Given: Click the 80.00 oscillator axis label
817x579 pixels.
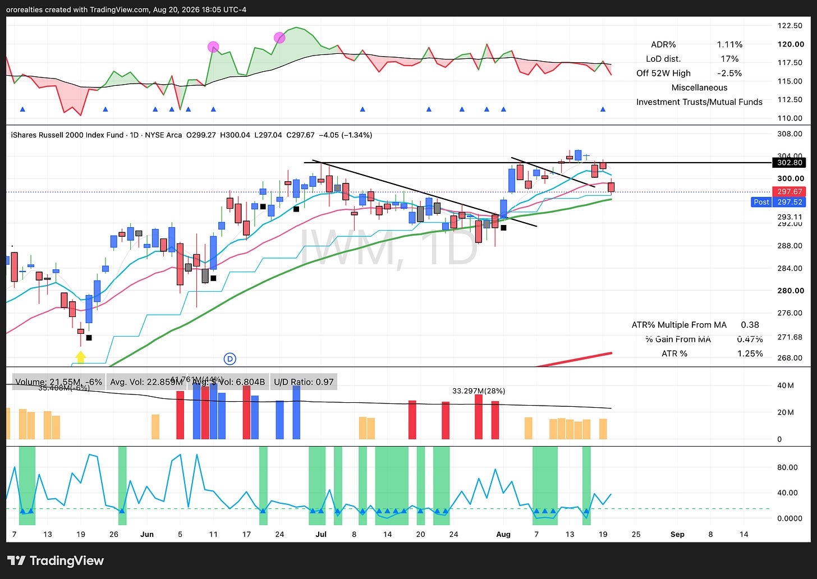Looking at the screenshot, I should 787,467.
